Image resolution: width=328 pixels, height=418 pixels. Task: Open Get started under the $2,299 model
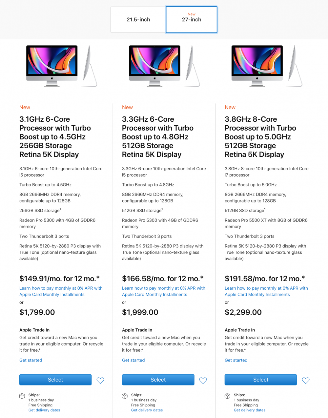[x=236, y=360]
